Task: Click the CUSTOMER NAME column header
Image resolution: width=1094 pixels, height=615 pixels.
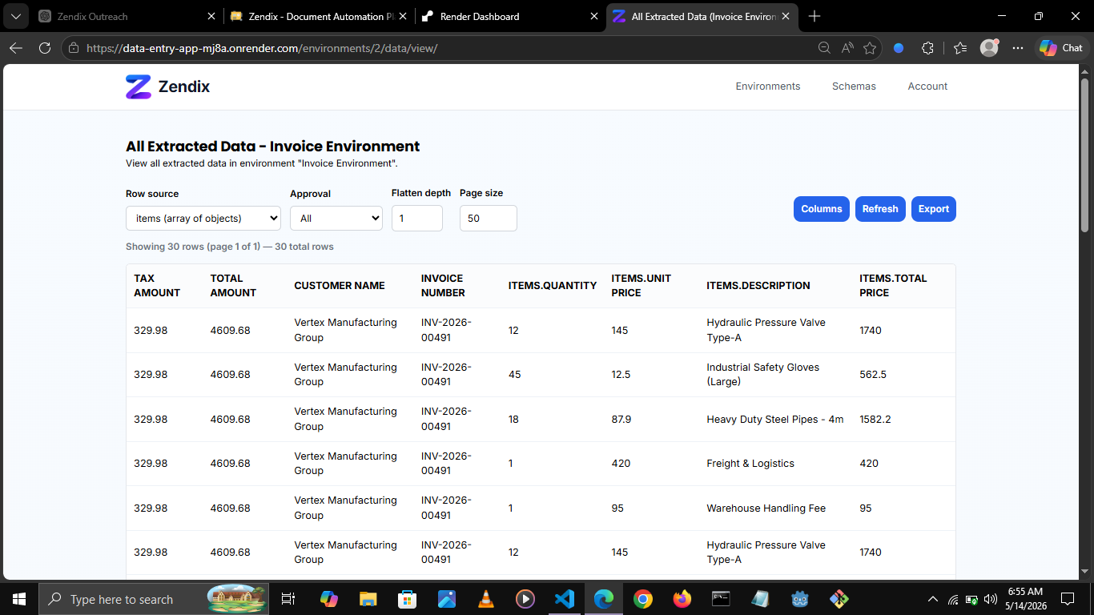Action: (x=340, y=286)
